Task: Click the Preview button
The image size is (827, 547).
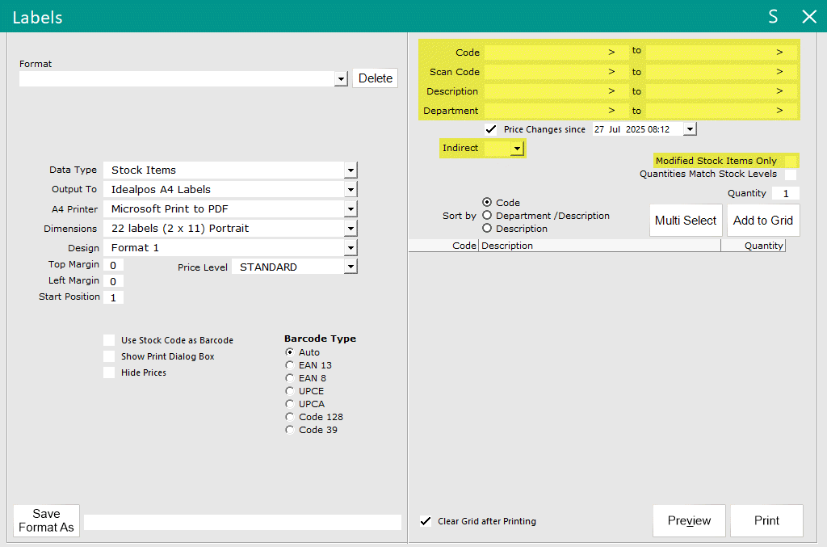Action: [689, 520]
